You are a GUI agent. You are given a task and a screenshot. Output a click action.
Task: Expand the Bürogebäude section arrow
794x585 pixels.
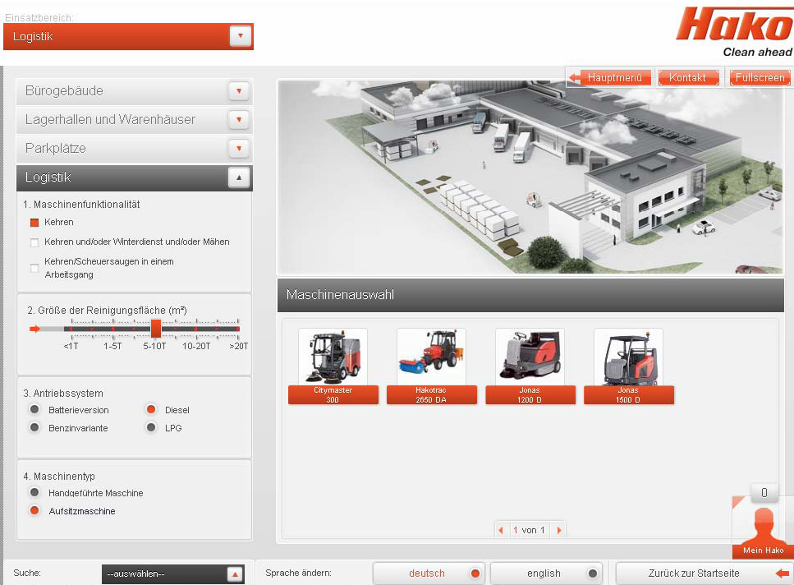click(238, 91)
